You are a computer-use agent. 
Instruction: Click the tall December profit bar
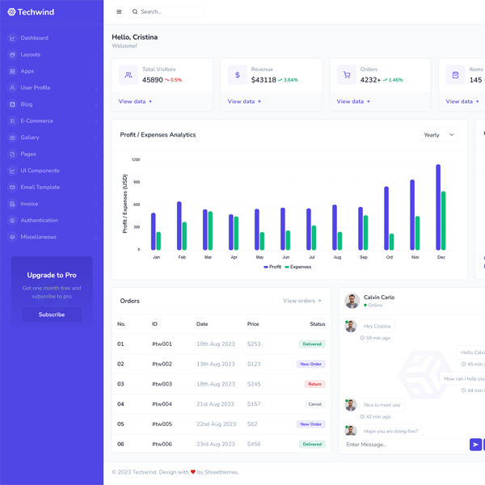(x=438, y=207)
